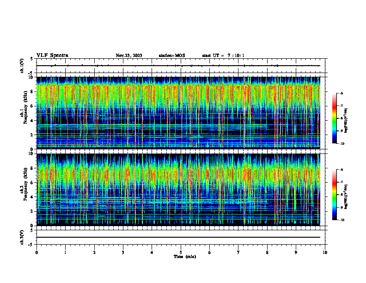366x283 pixels.
Task: Click the "station=MOS" header label
Action: [x=172, y=55]
